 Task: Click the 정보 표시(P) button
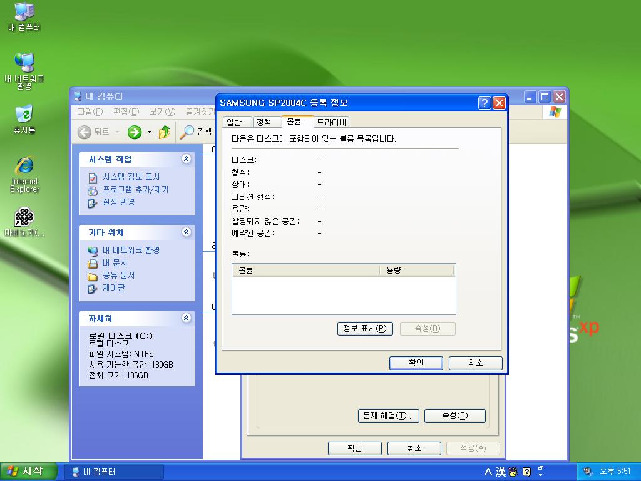coord(365,328)
